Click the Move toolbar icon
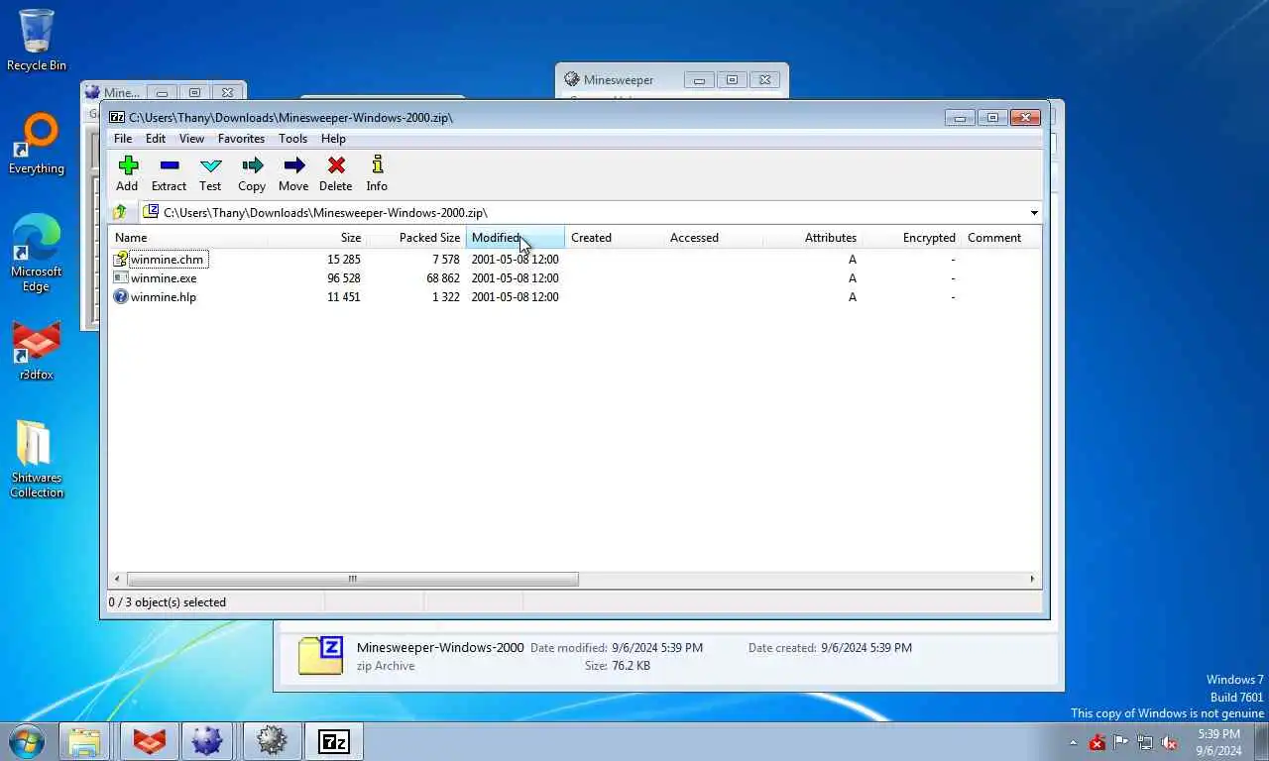This screenshot has width=1269, height=761. coord(293,165)
